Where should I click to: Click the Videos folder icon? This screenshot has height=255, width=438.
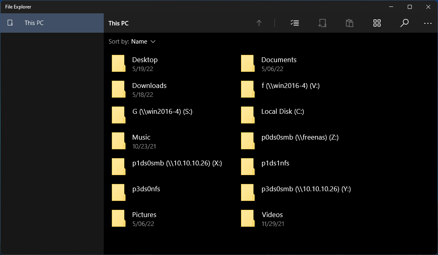(248, 218)
